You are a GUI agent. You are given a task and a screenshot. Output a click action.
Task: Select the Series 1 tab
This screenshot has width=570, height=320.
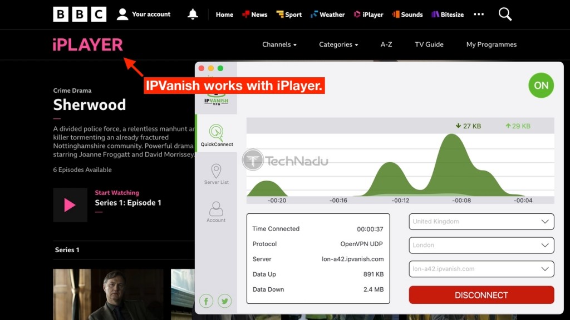pyautogui.click(x=67, y=250)
